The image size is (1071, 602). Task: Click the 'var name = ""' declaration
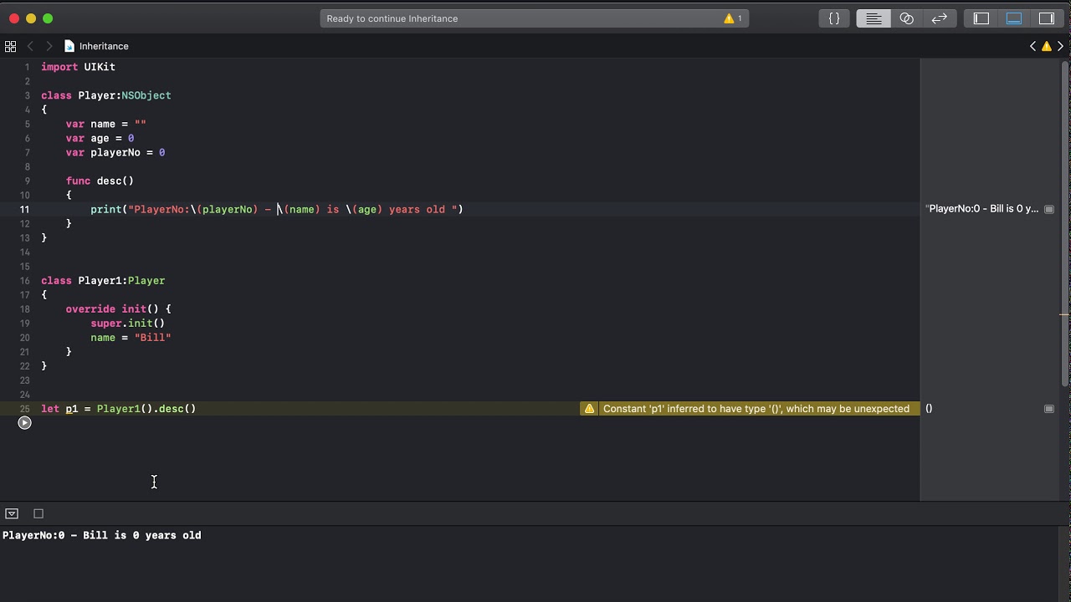pyautogui.click(x=106, y=124)
